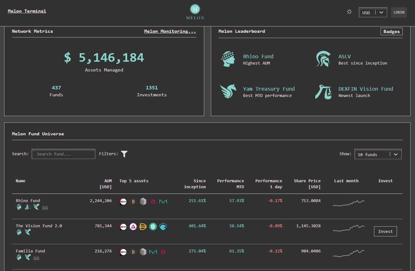Click the DEXFIN Vision Fund stork icon
The height and width of the screenshot is (271, 415).
(323, 91)
